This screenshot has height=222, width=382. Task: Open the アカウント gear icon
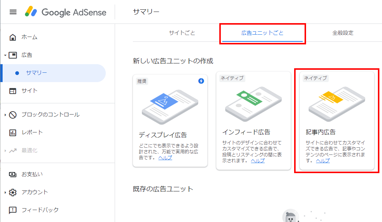pos(13,193)
